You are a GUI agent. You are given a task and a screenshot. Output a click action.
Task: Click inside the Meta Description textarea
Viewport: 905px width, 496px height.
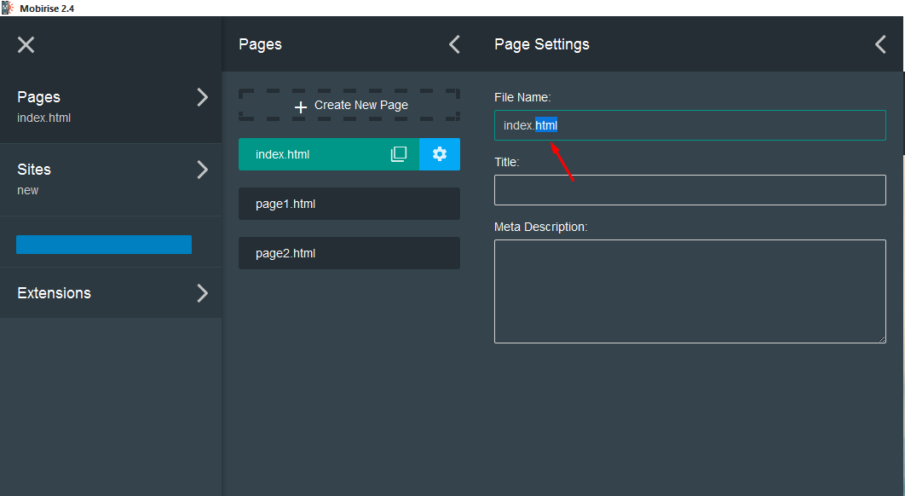coord(689,291)
